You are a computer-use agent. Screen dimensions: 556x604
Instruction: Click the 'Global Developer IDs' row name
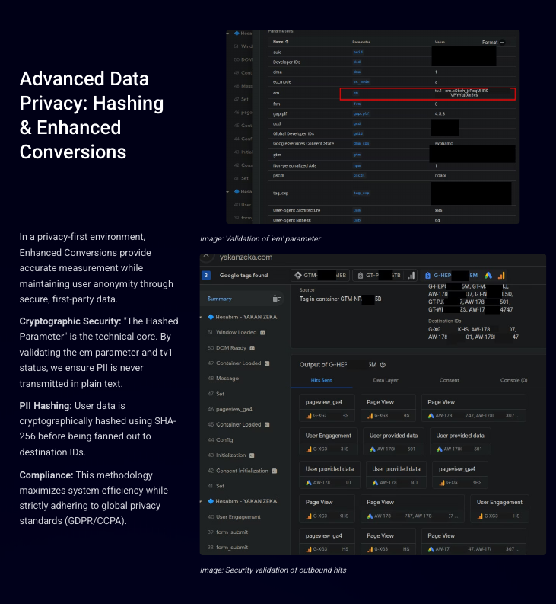pyautogui.click(x=293, y=133)
